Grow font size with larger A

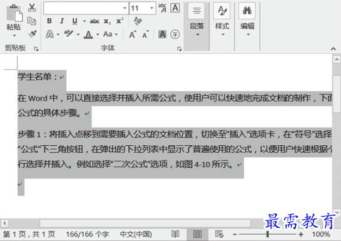[x=133, y=34]
